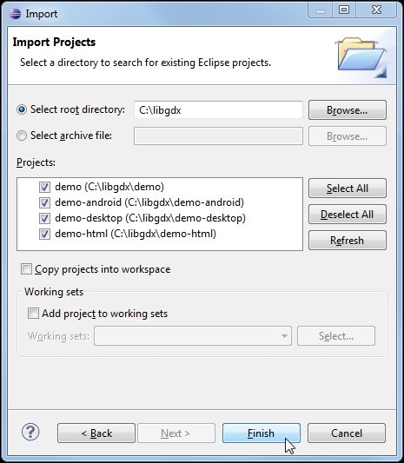Maximize the Import dialog window
The image size is (404, 463).
[x=344, y=10]
